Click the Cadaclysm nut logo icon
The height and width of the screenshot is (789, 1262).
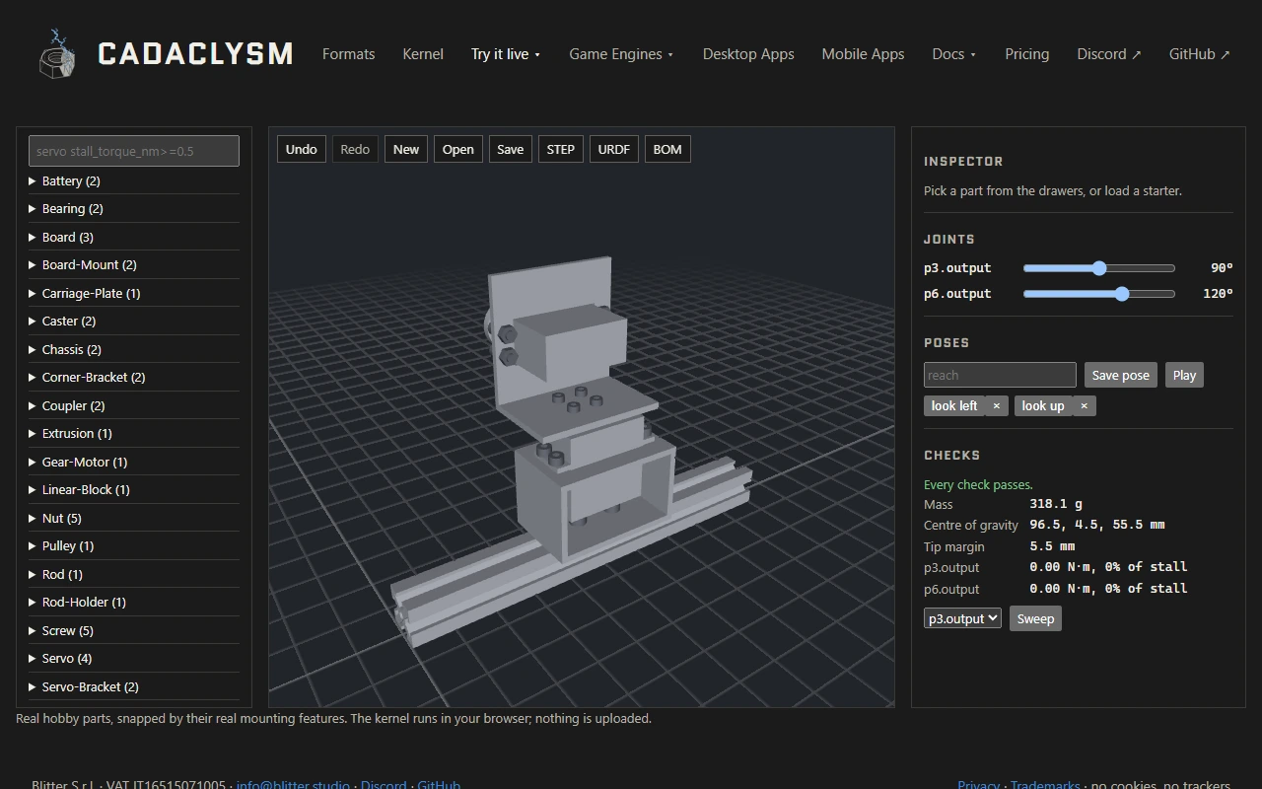57,54
